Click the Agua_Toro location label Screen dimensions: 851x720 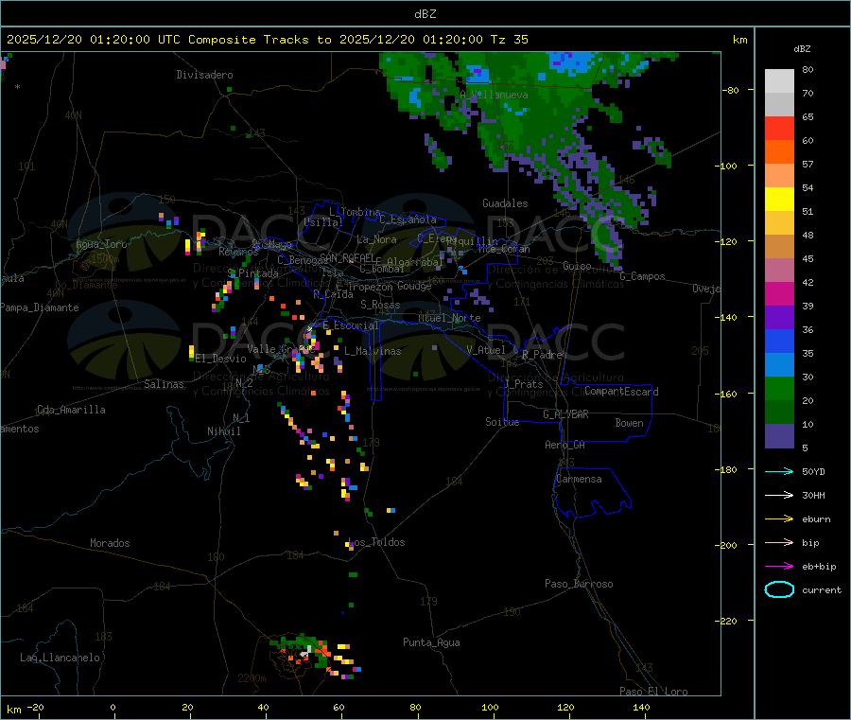pos(101,244)
